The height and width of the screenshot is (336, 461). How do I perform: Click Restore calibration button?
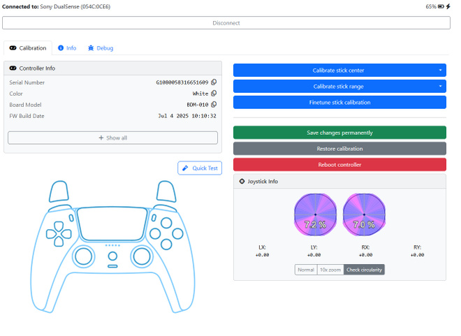coord(340,149)
